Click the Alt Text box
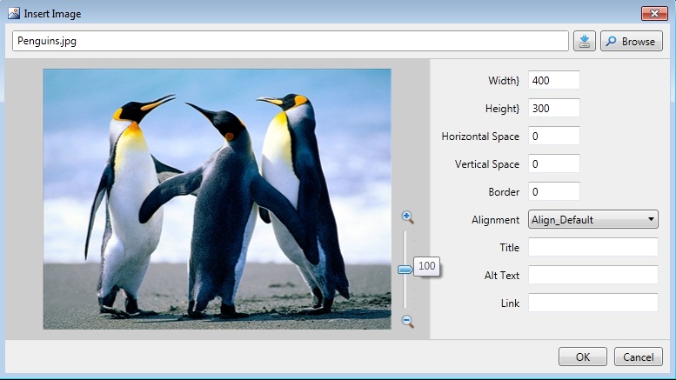Screen dimensions: 676x380 (592, 275)
